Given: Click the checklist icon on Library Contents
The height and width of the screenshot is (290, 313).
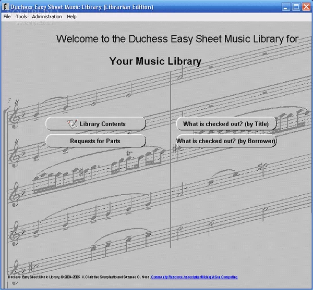Looking at the screenshot, I should (x=72, y=124).
